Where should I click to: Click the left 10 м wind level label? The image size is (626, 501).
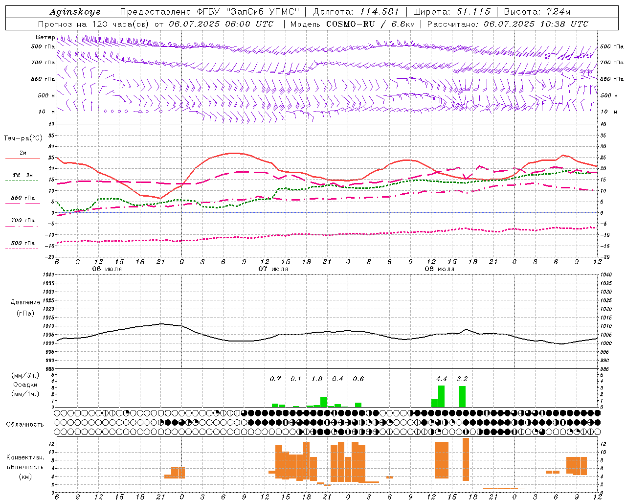click(46, 112)
